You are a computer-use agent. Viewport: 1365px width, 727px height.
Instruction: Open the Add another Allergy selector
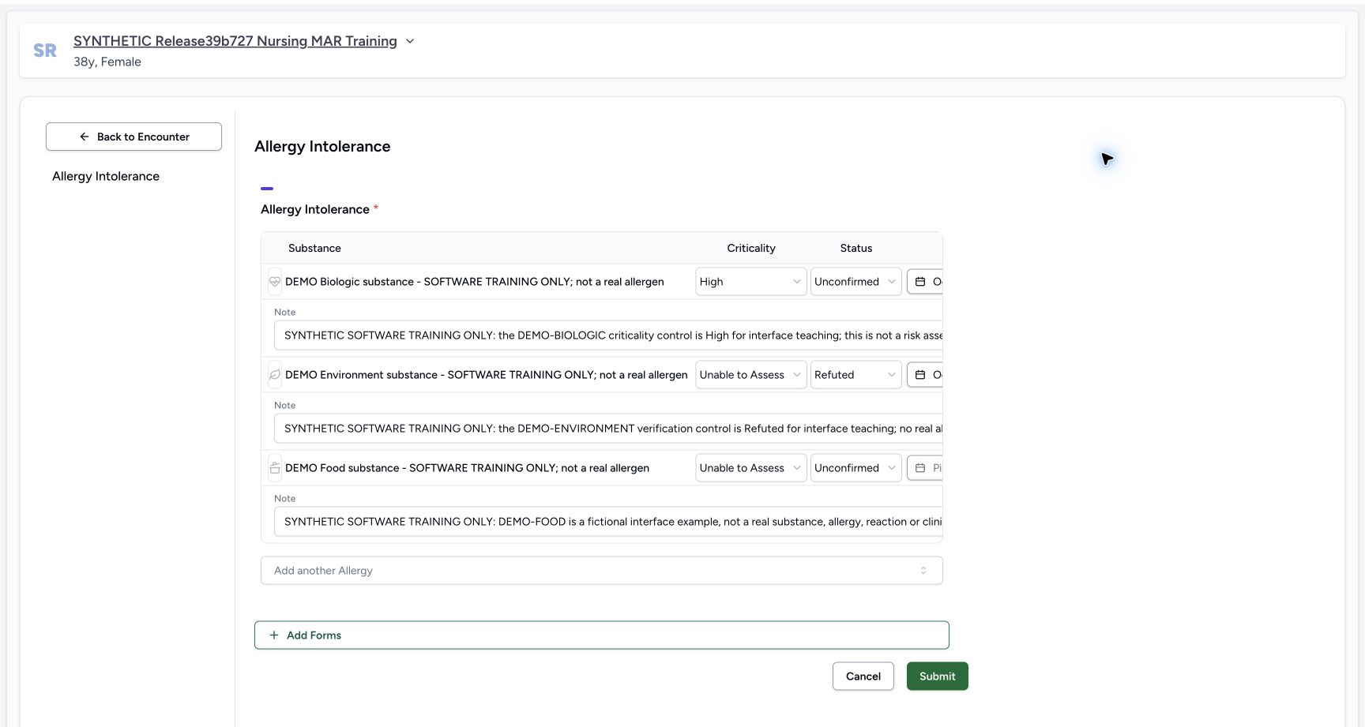602,571
